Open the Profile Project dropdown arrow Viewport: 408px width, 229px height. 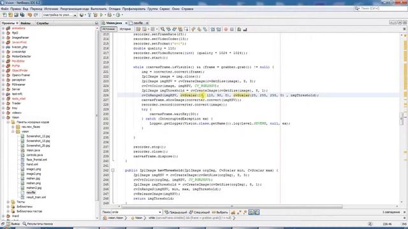tap(122, 15)
